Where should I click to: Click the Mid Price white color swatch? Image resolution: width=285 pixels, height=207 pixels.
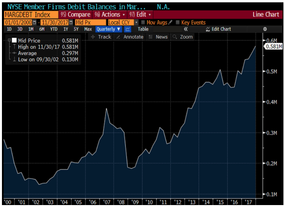pyautogui.click(x=14, y=40)
